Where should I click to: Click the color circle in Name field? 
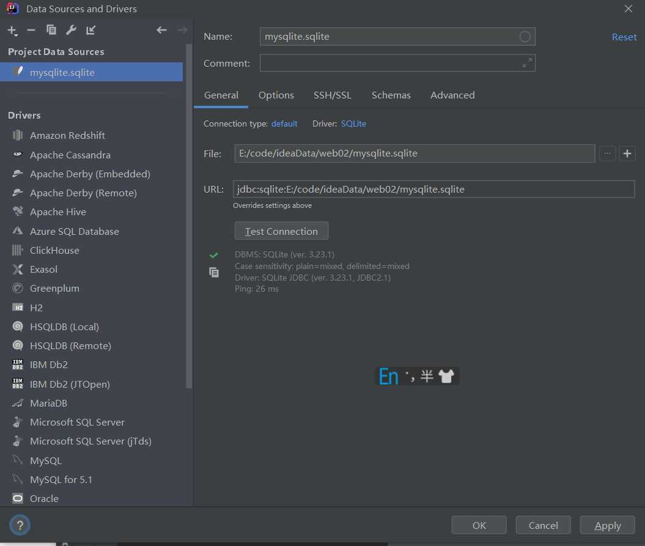pyautogui.click(x=525, y=37)
